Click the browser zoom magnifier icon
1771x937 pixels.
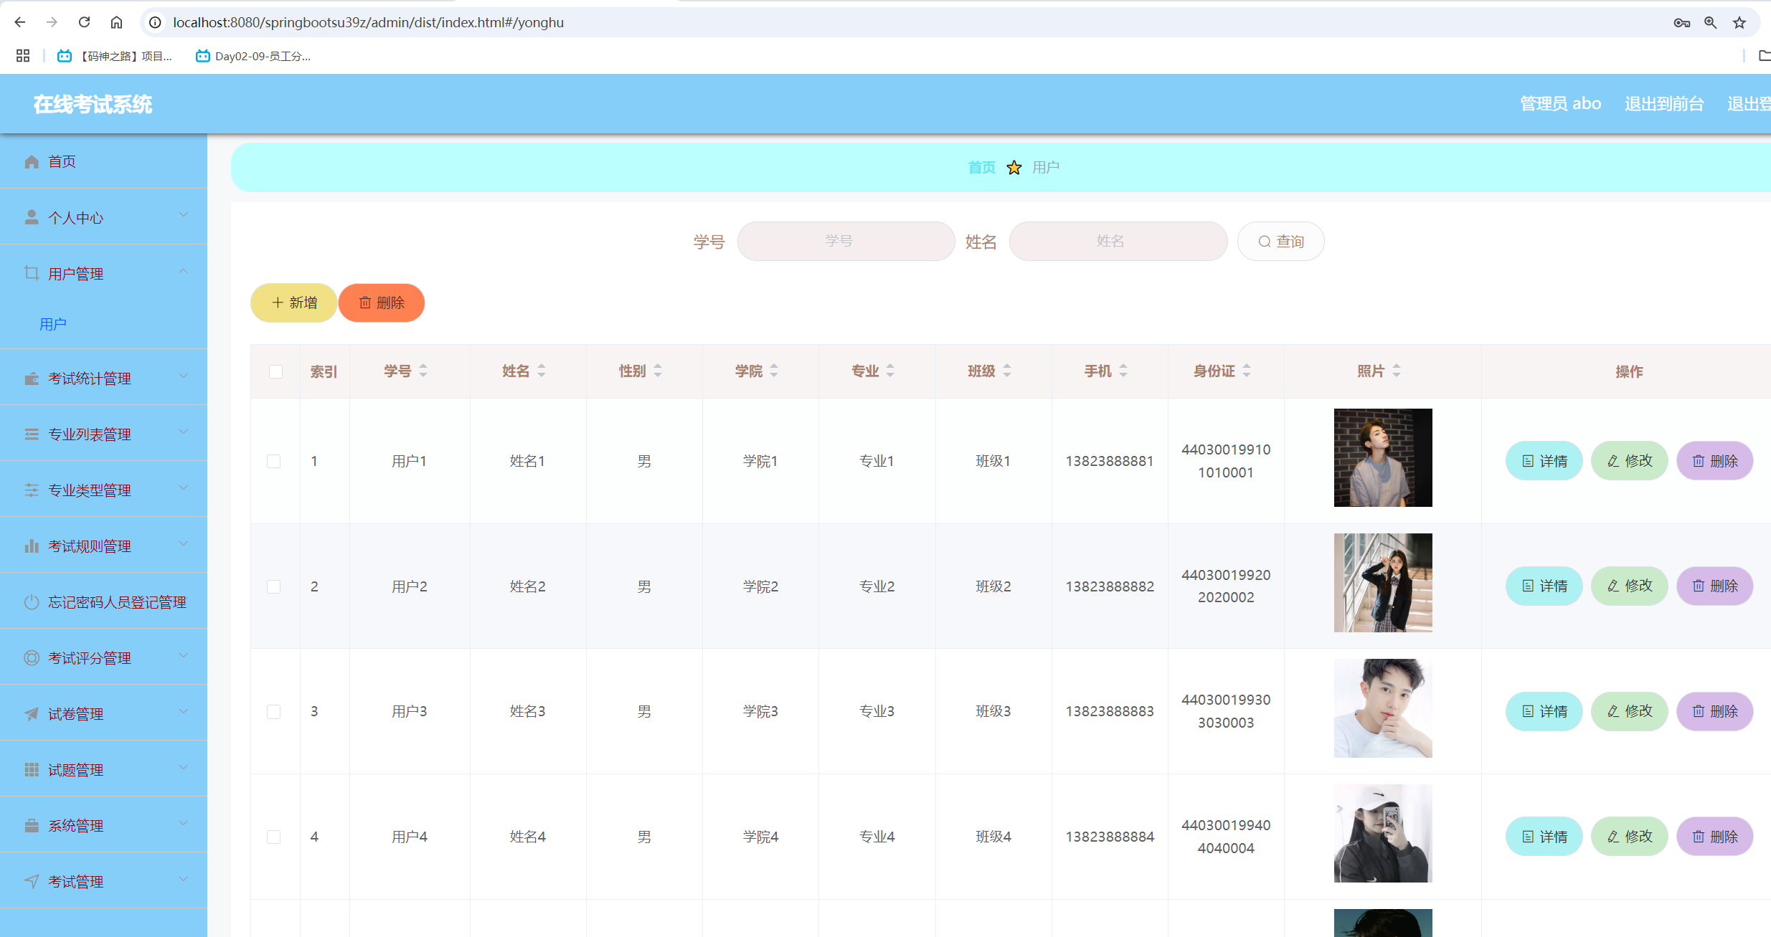click(x=1711, y=22)
